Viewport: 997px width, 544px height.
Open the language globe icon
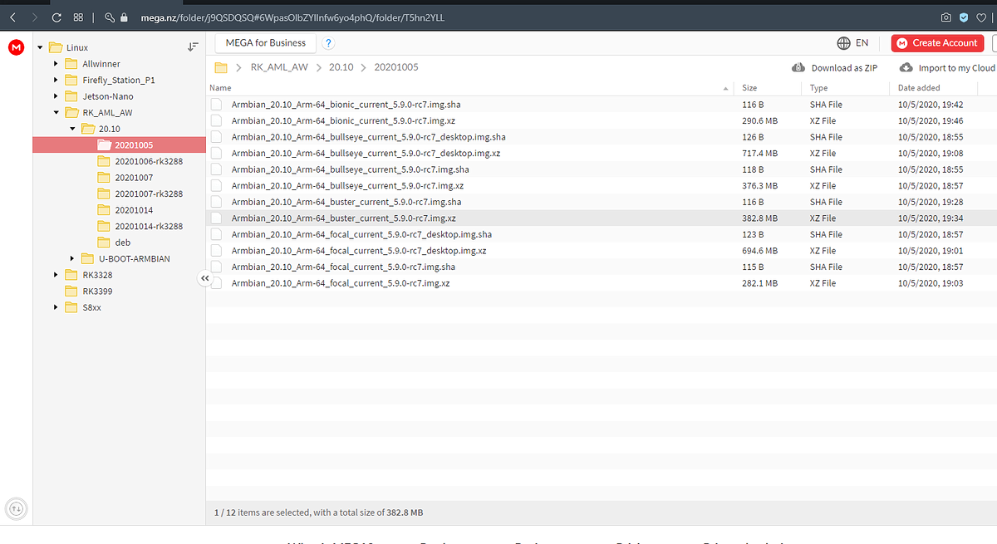click(x=844, y=43)
